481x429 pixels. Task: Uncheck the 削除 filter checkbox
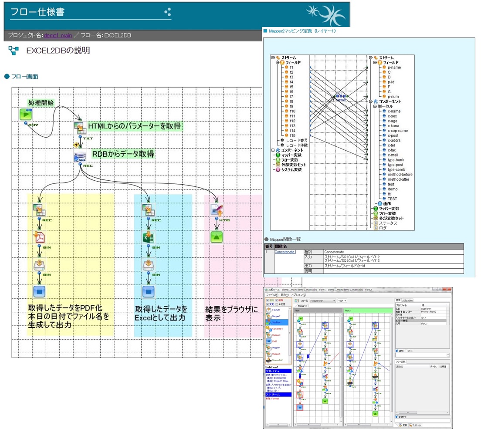277,301
